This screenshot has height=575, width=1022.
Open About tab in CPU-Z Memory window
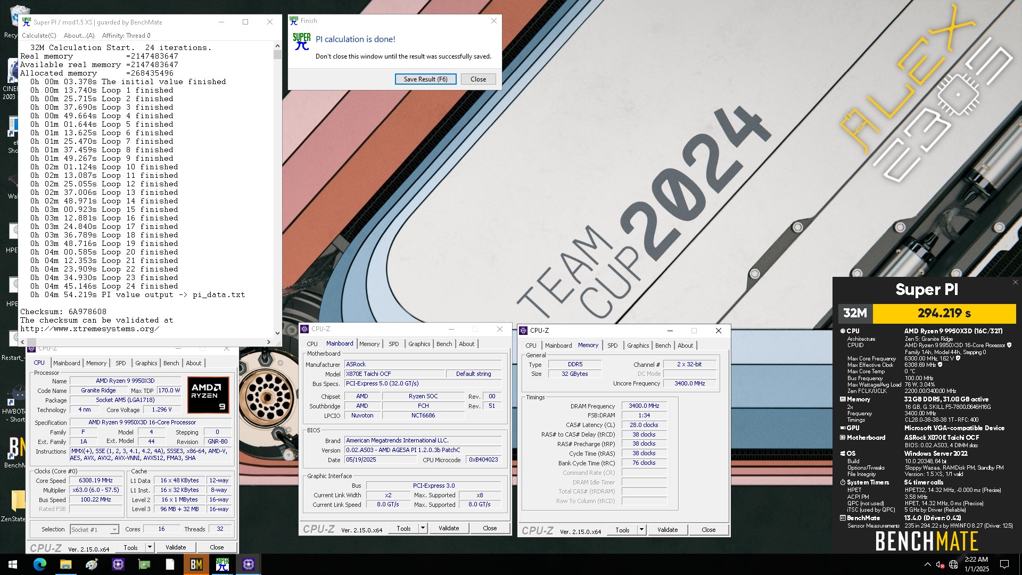point(686,346)
